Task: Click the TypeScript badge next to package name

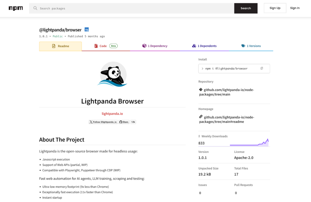Action: [87, 30]
